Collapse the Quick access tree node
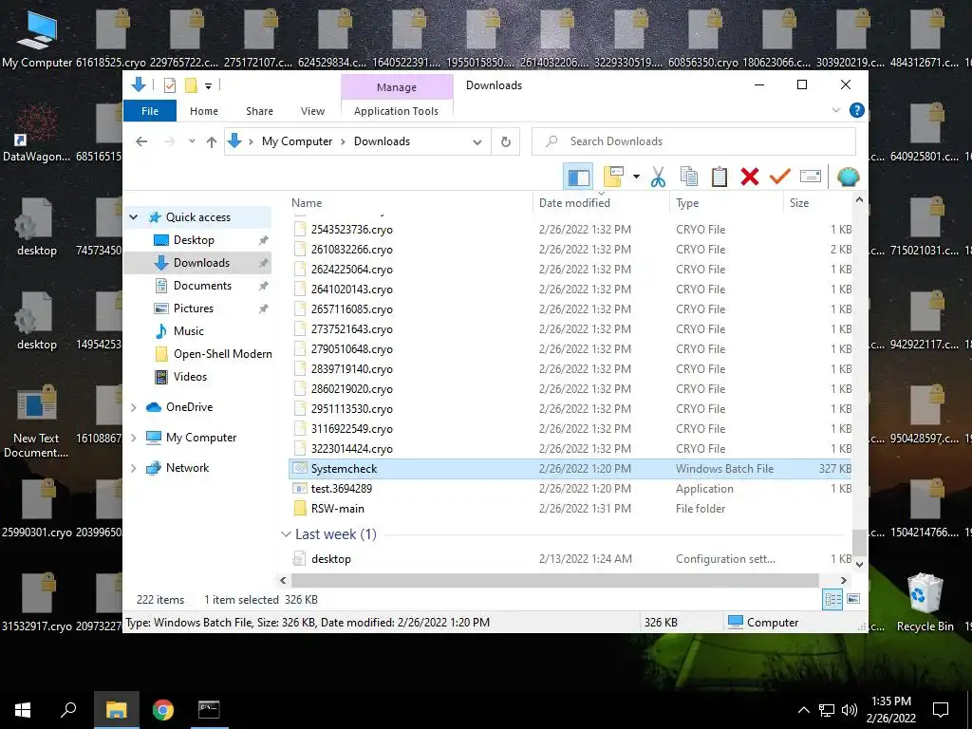This screenshot has height=729, width=972. tap(133, 217)
